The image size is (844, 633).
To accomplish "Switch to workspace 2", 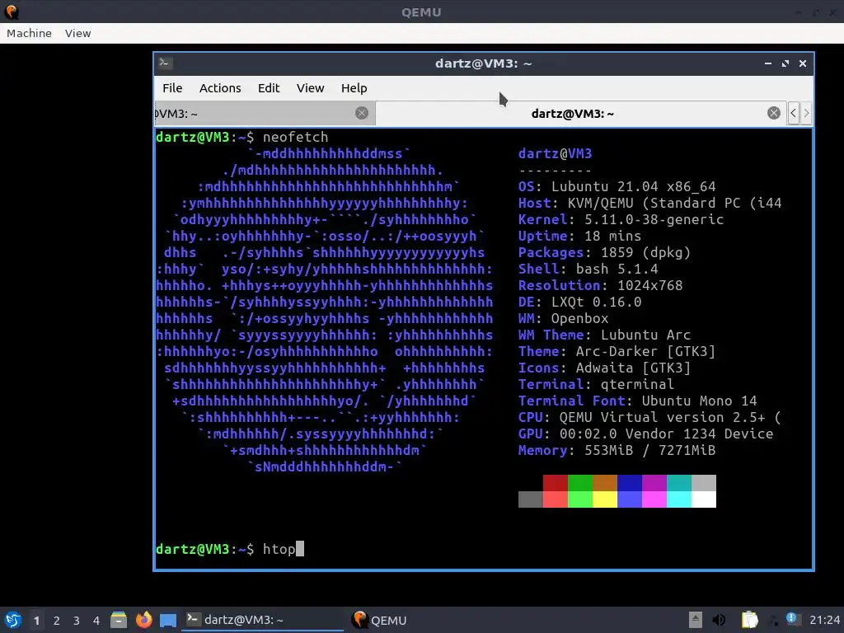I will pos(57,621).
